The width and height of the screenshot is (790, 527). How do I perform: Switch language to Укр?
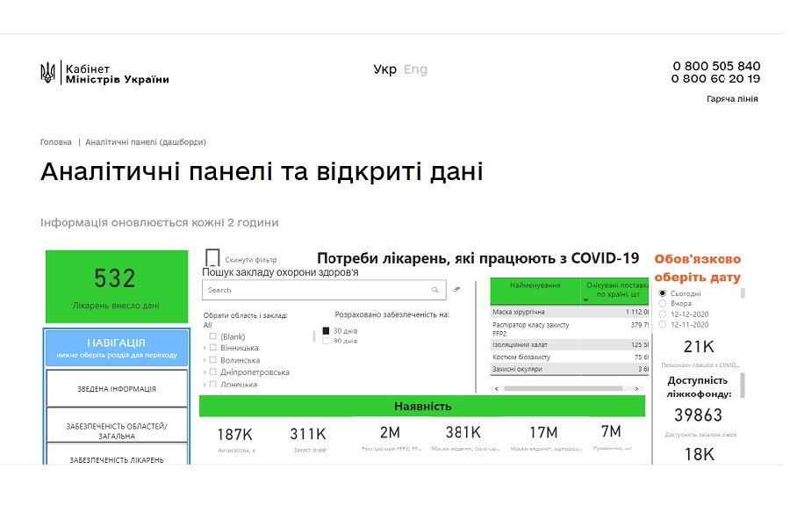point(385,69)
